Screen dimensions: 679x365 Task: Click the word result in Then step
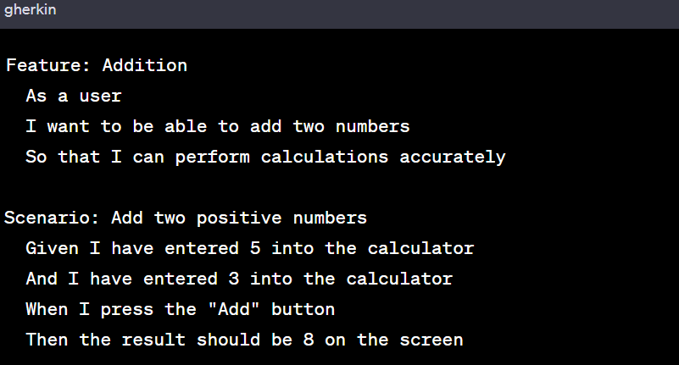(153, 340)
